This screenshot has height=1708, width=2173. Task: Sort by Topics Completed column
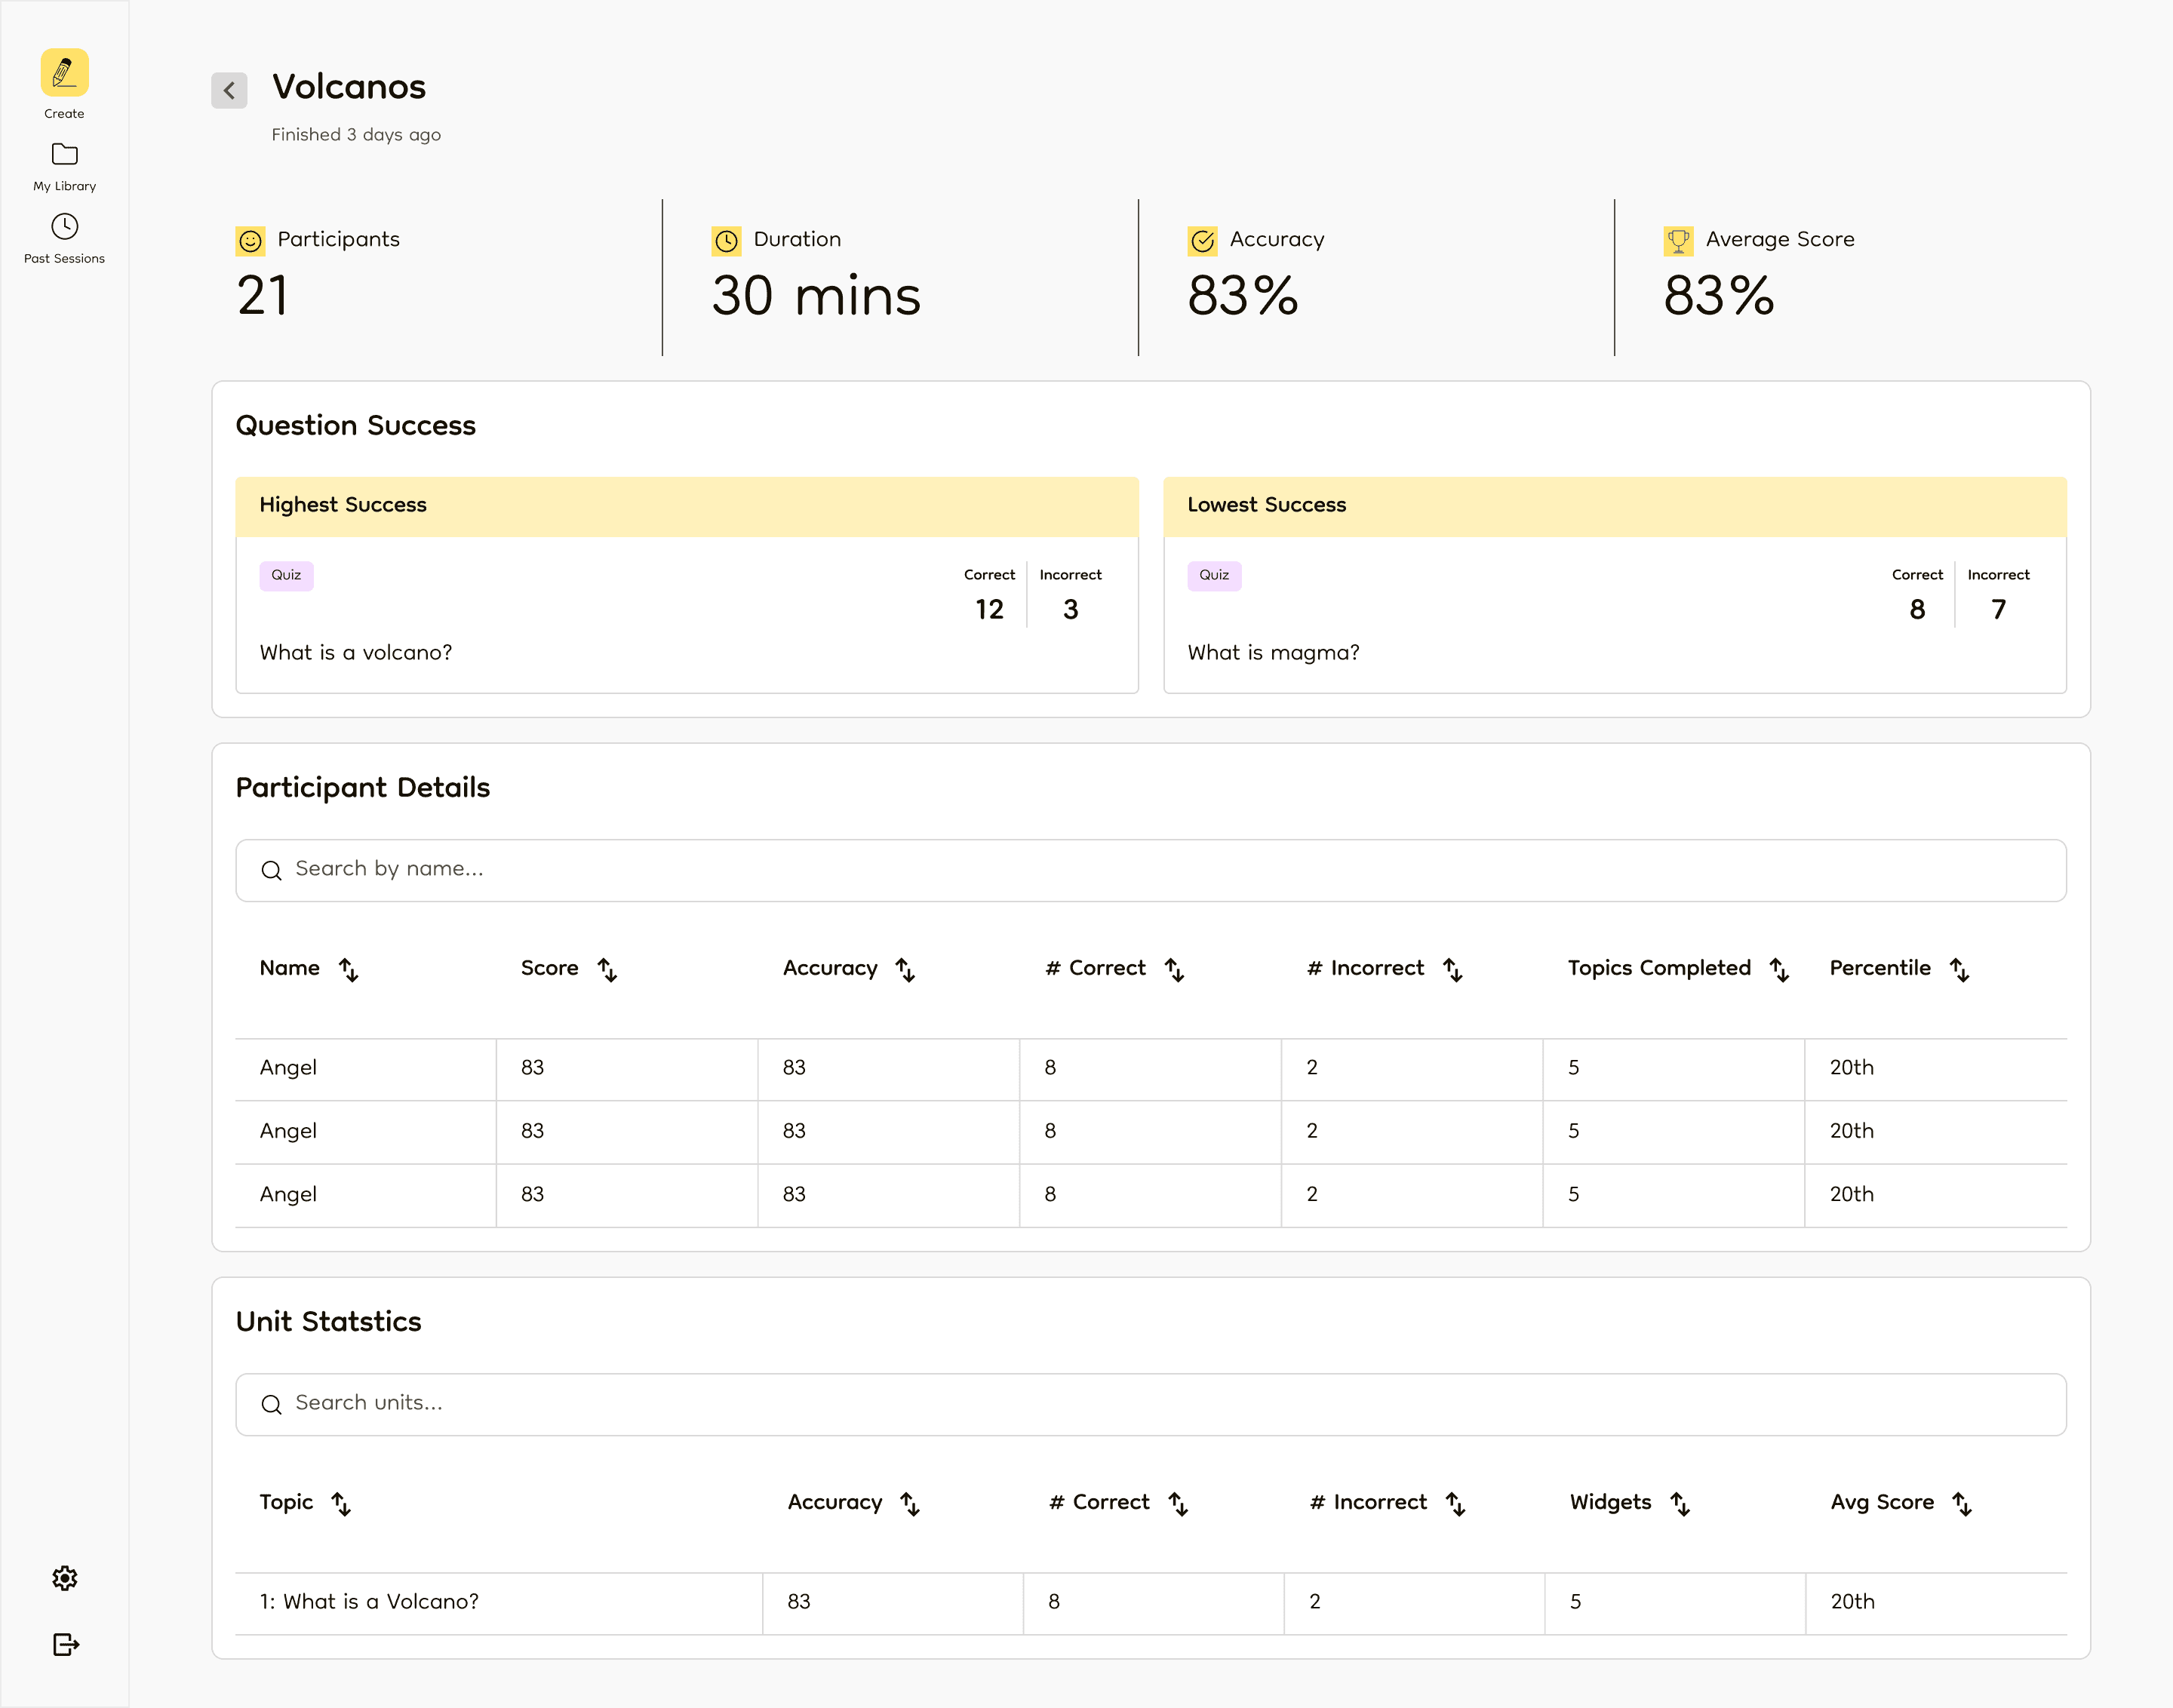[x=1779, y=969]
